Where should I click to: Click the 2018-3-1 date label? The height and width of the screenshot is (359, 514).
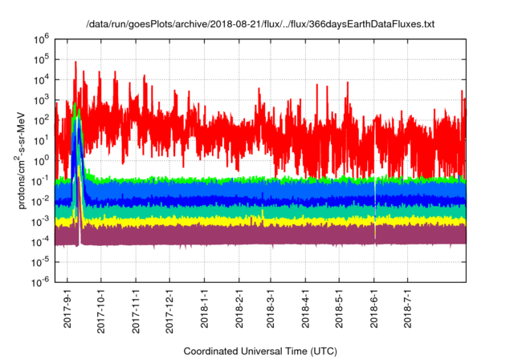pos(271,309)
